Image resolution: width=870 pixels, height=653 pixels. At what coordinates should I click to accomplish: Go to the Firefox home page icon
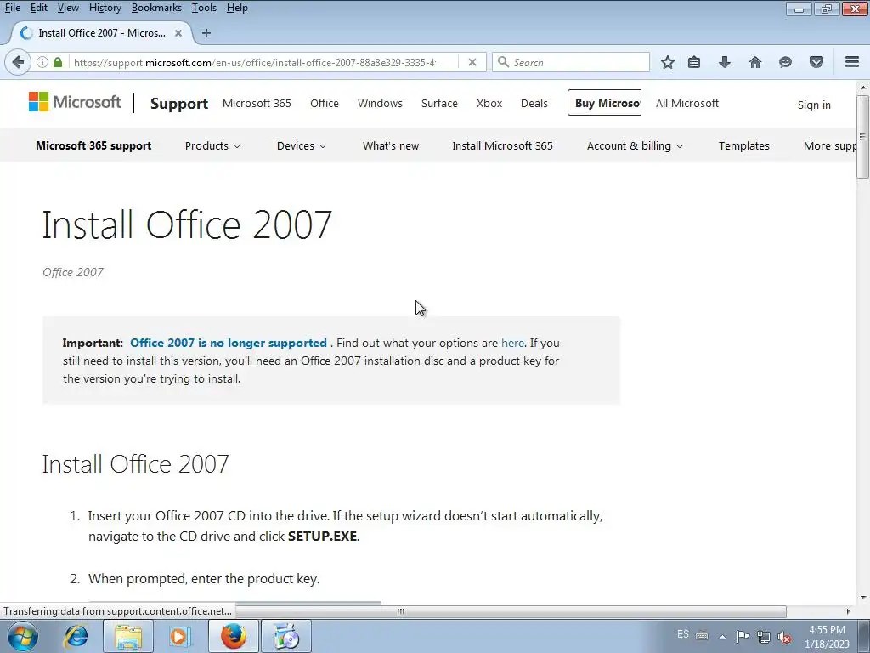pos(755,62)
